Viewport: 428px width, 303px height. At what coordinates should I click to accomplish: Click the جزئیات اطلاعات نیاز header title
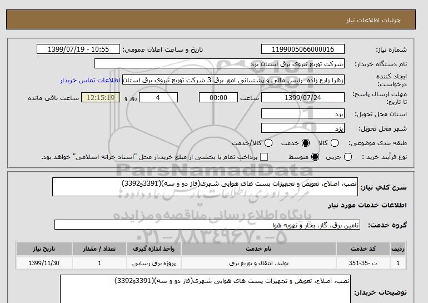[373, 20]
